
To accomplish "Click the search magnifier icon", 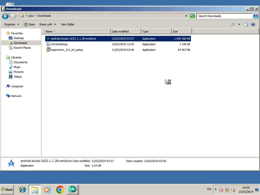I will click(x=255, y=16).
